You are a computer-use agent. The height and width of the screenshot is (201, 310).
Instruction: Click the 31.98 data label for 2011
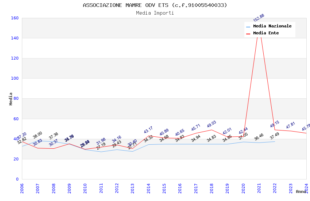(101, 141)
